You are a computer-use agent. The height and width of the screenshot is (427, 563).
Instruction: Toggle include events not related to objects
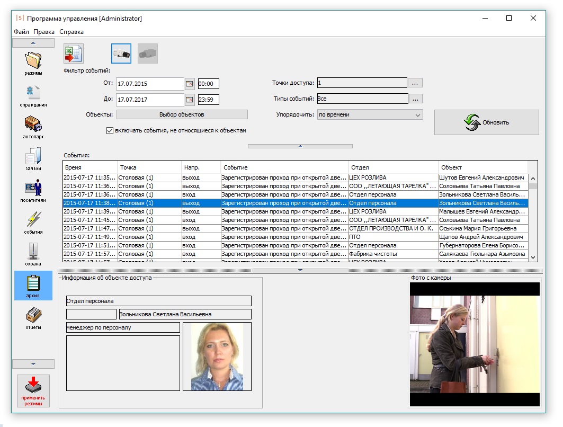tap(110, 130)
